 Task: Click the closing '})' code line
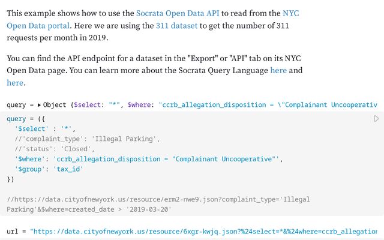pos(10,179)
